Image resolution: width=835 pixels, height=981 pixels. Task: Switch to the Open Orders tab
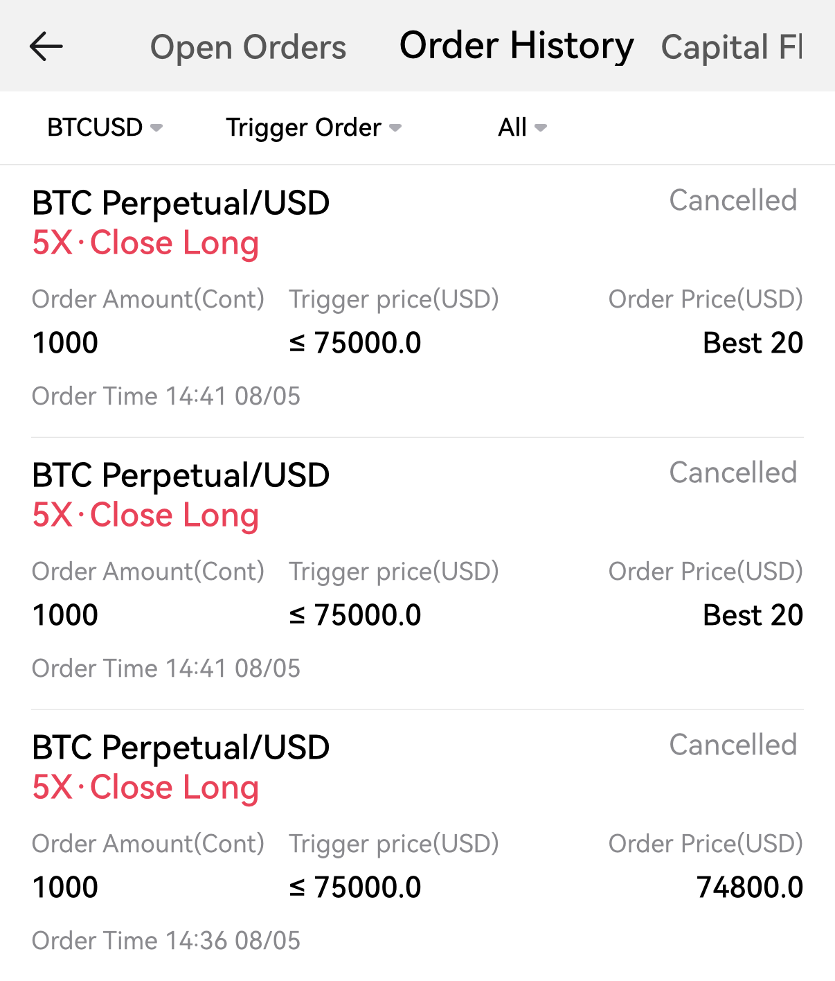point(248,47)
